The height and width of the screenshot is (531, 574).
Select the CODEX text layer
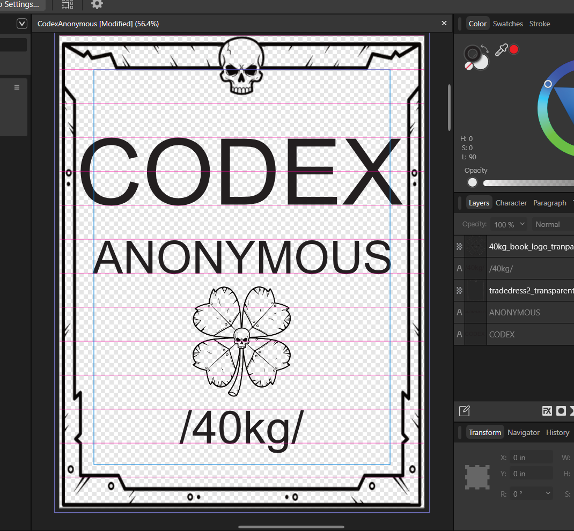pyautogui.click(x=514, y=335)
